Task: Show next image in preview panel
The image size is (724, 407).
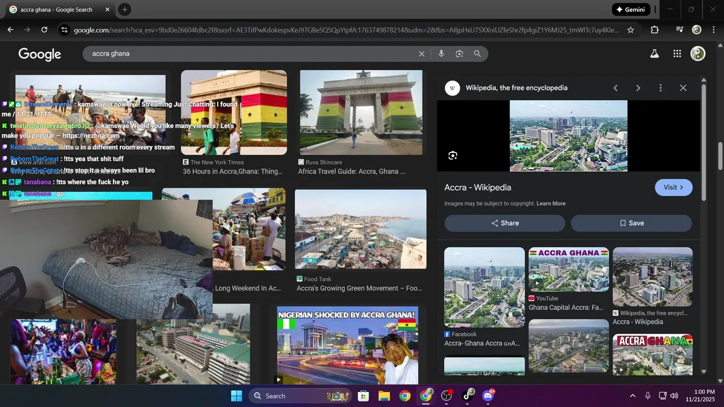Action: (638, 88)
